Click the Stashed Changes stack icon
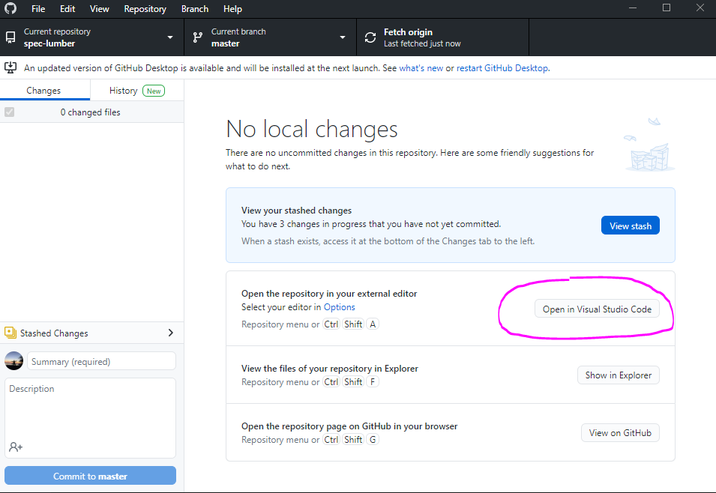The height and width of the screenshot is (493, 716). tap(10, 333)
